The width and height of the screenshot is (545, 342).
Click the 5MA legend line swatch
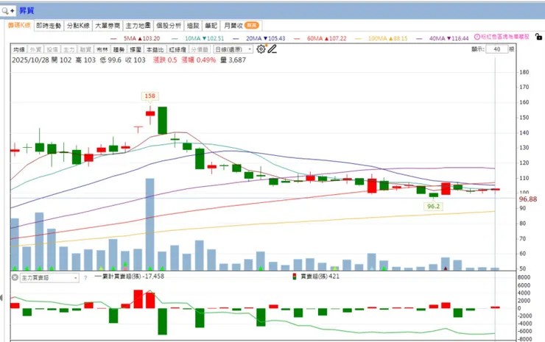pos(113,38)
